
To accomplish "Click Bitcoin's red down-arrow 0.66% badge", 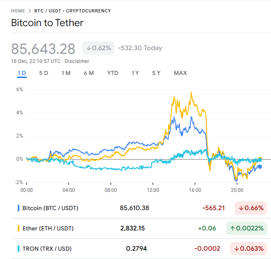I will coord(250,208).
